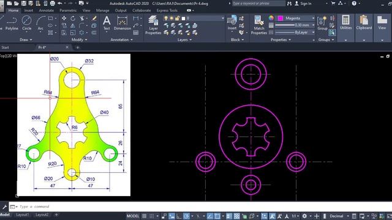This screenshot has height=220, width=392.
Task: Insert a Table from Annotation panel
Action: [x=136, y=32]
